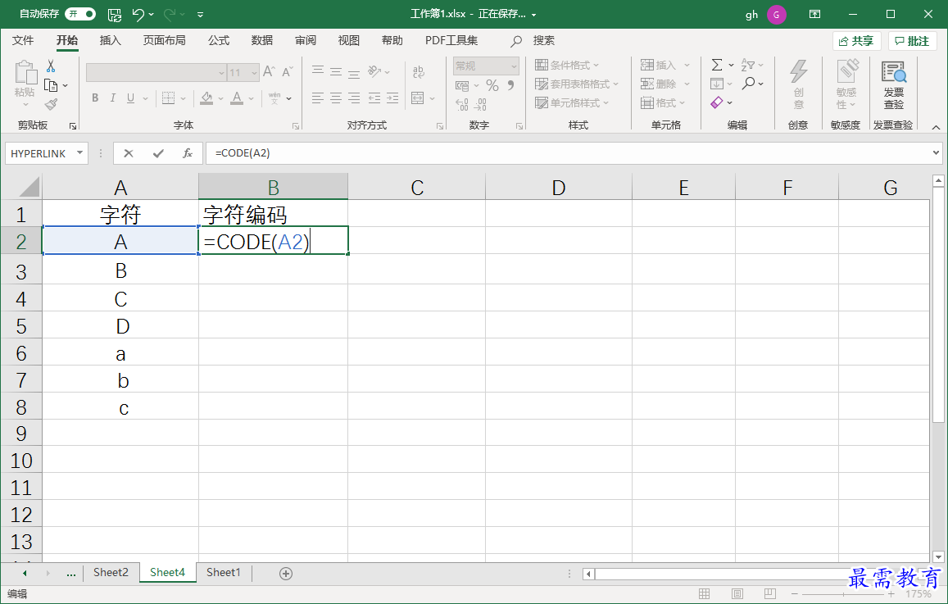Click the Comma Style icon
Screen dimensions: 948x604
point(511,85)
